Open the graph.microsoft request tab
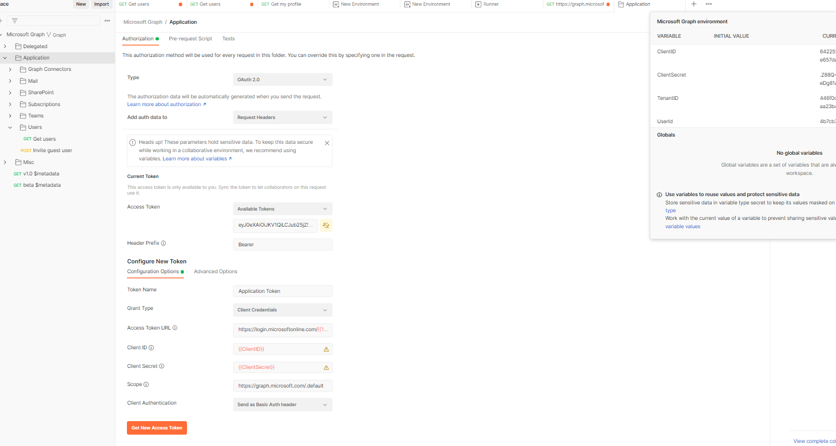 (x=578, y=4)
